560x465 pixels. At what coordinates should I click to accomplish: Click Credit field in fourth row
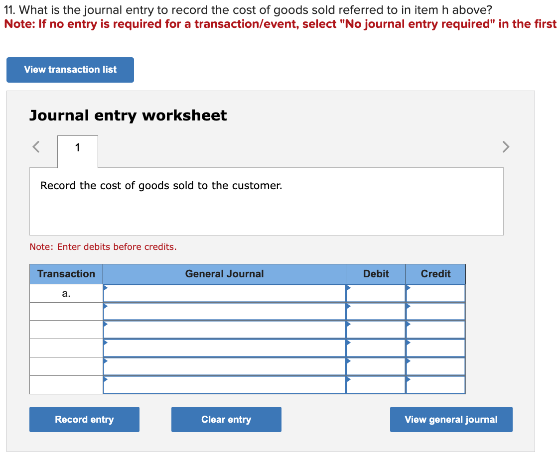436,348
